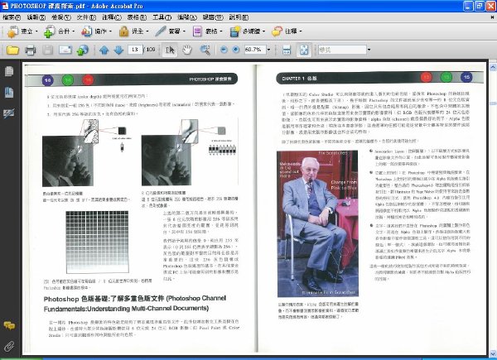This screenshot has width=497, height=360.
Task: Open the 文件(D) Document menu
Action: point(86,17)
